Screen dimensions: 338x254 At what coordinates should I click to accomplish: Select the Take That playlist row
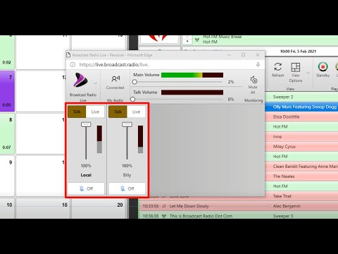tap(301, 196)
